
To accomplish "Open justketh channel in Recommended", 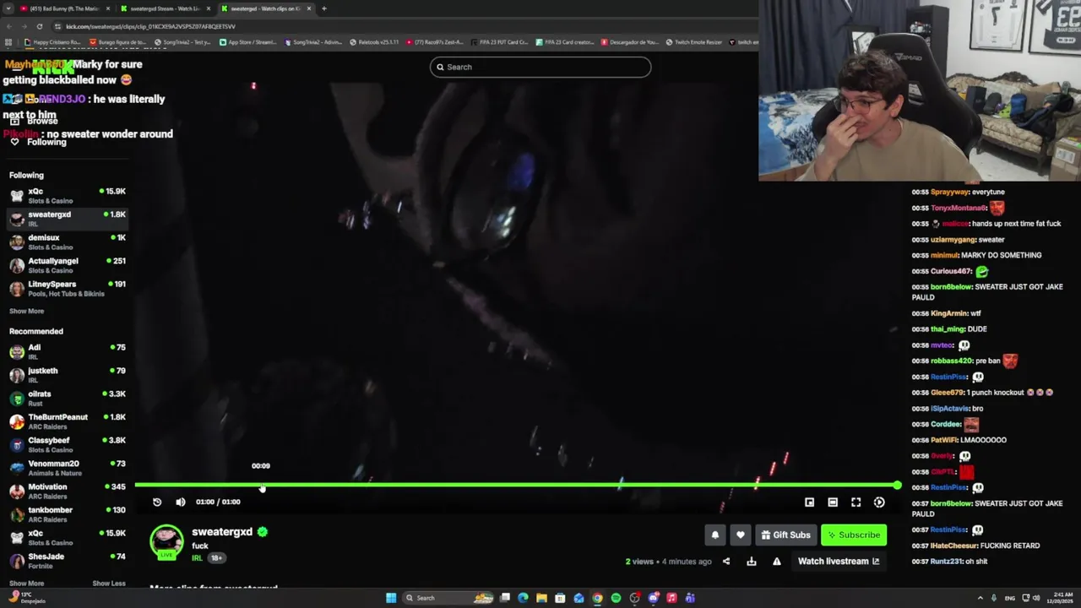I will coord(68,375).
